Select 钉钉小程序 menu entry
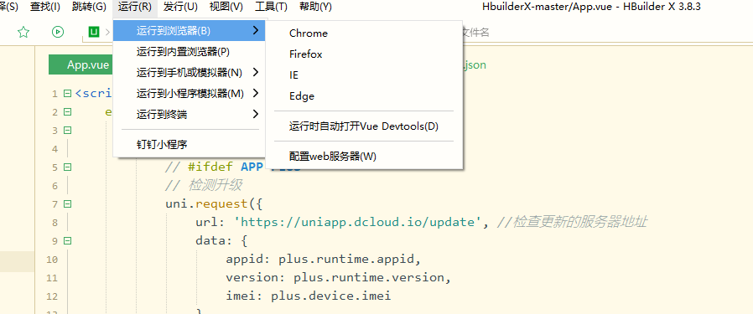This screenshot has width=753, height=314. click(x=190, y=144)
